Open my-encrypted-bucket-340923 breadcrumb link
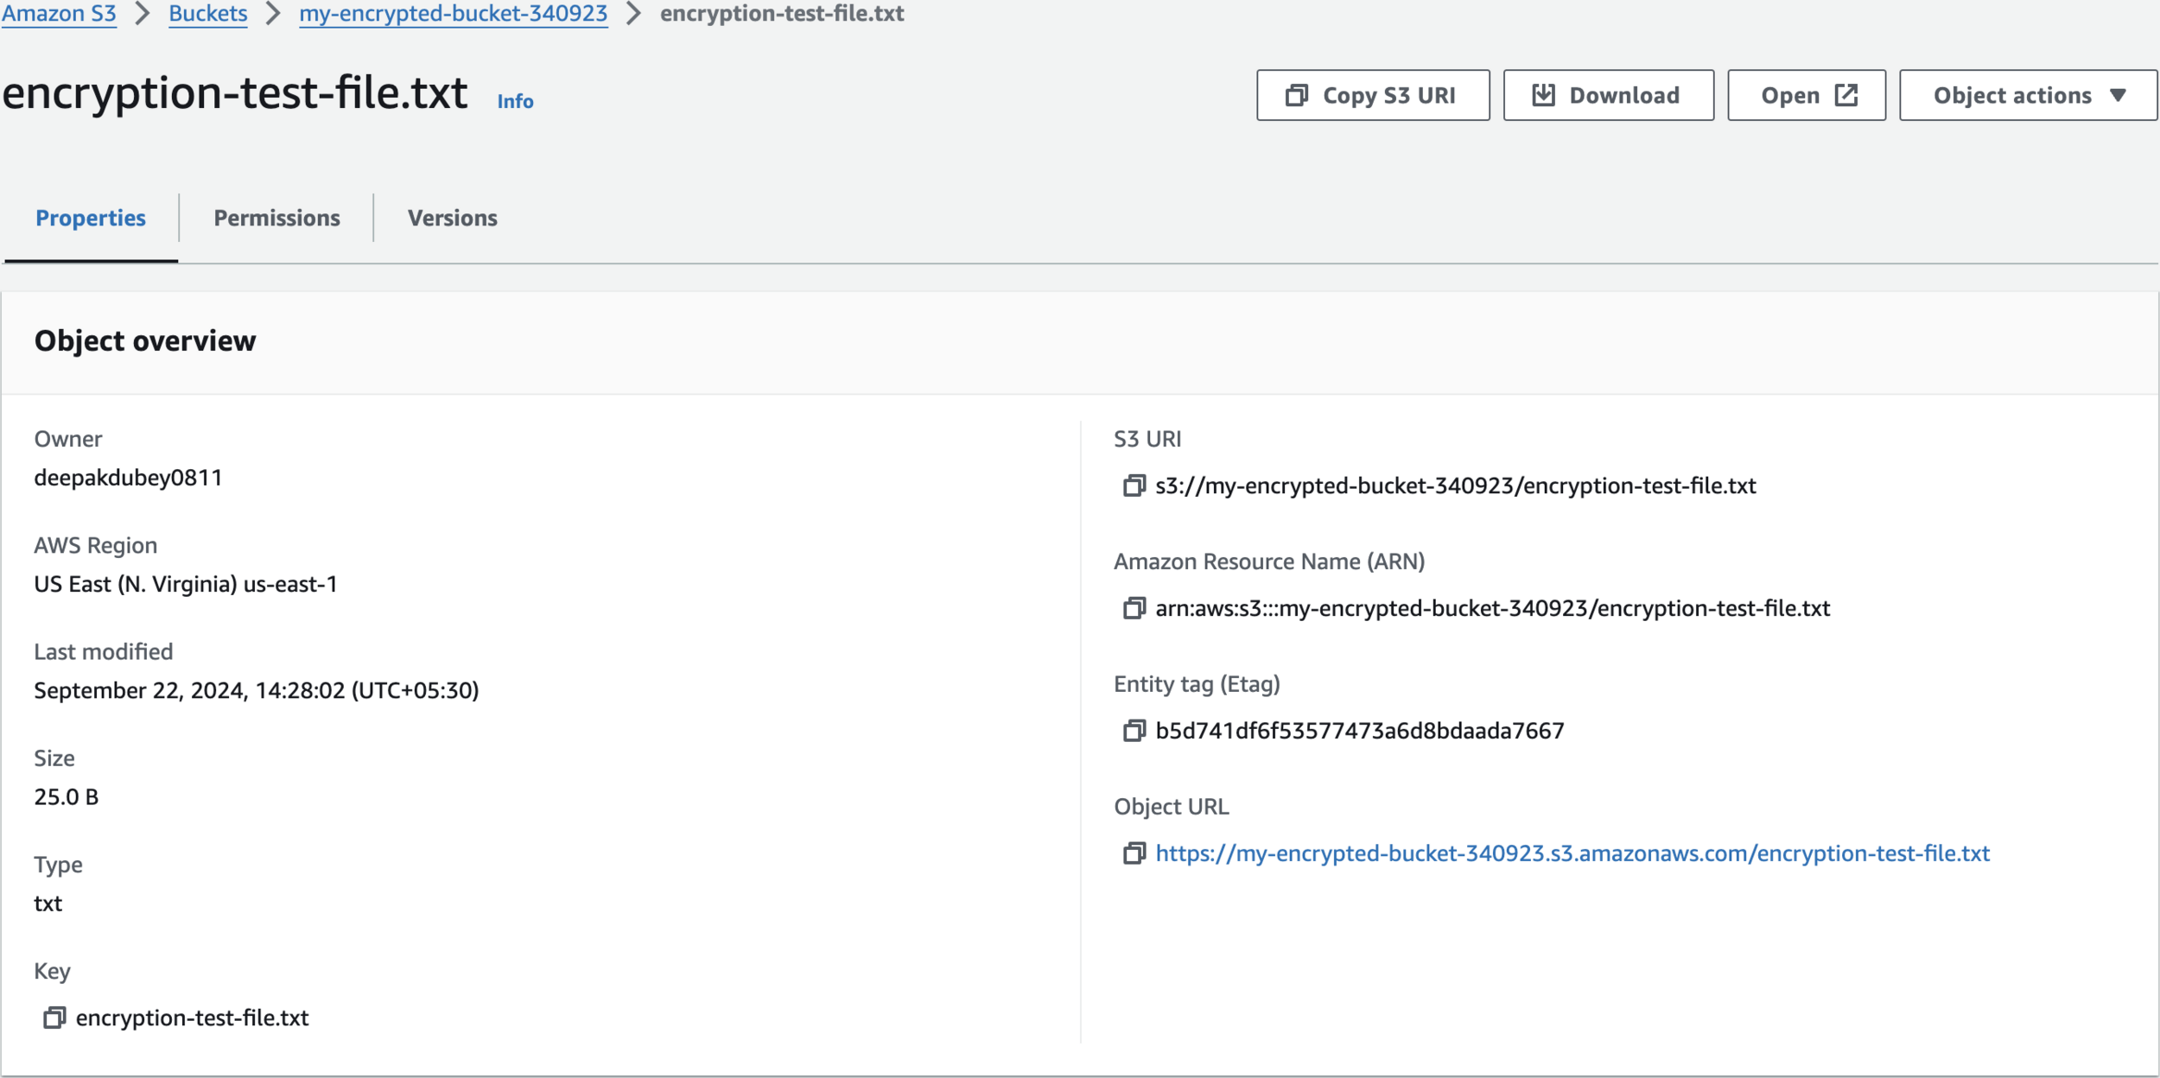 (453, 14)
